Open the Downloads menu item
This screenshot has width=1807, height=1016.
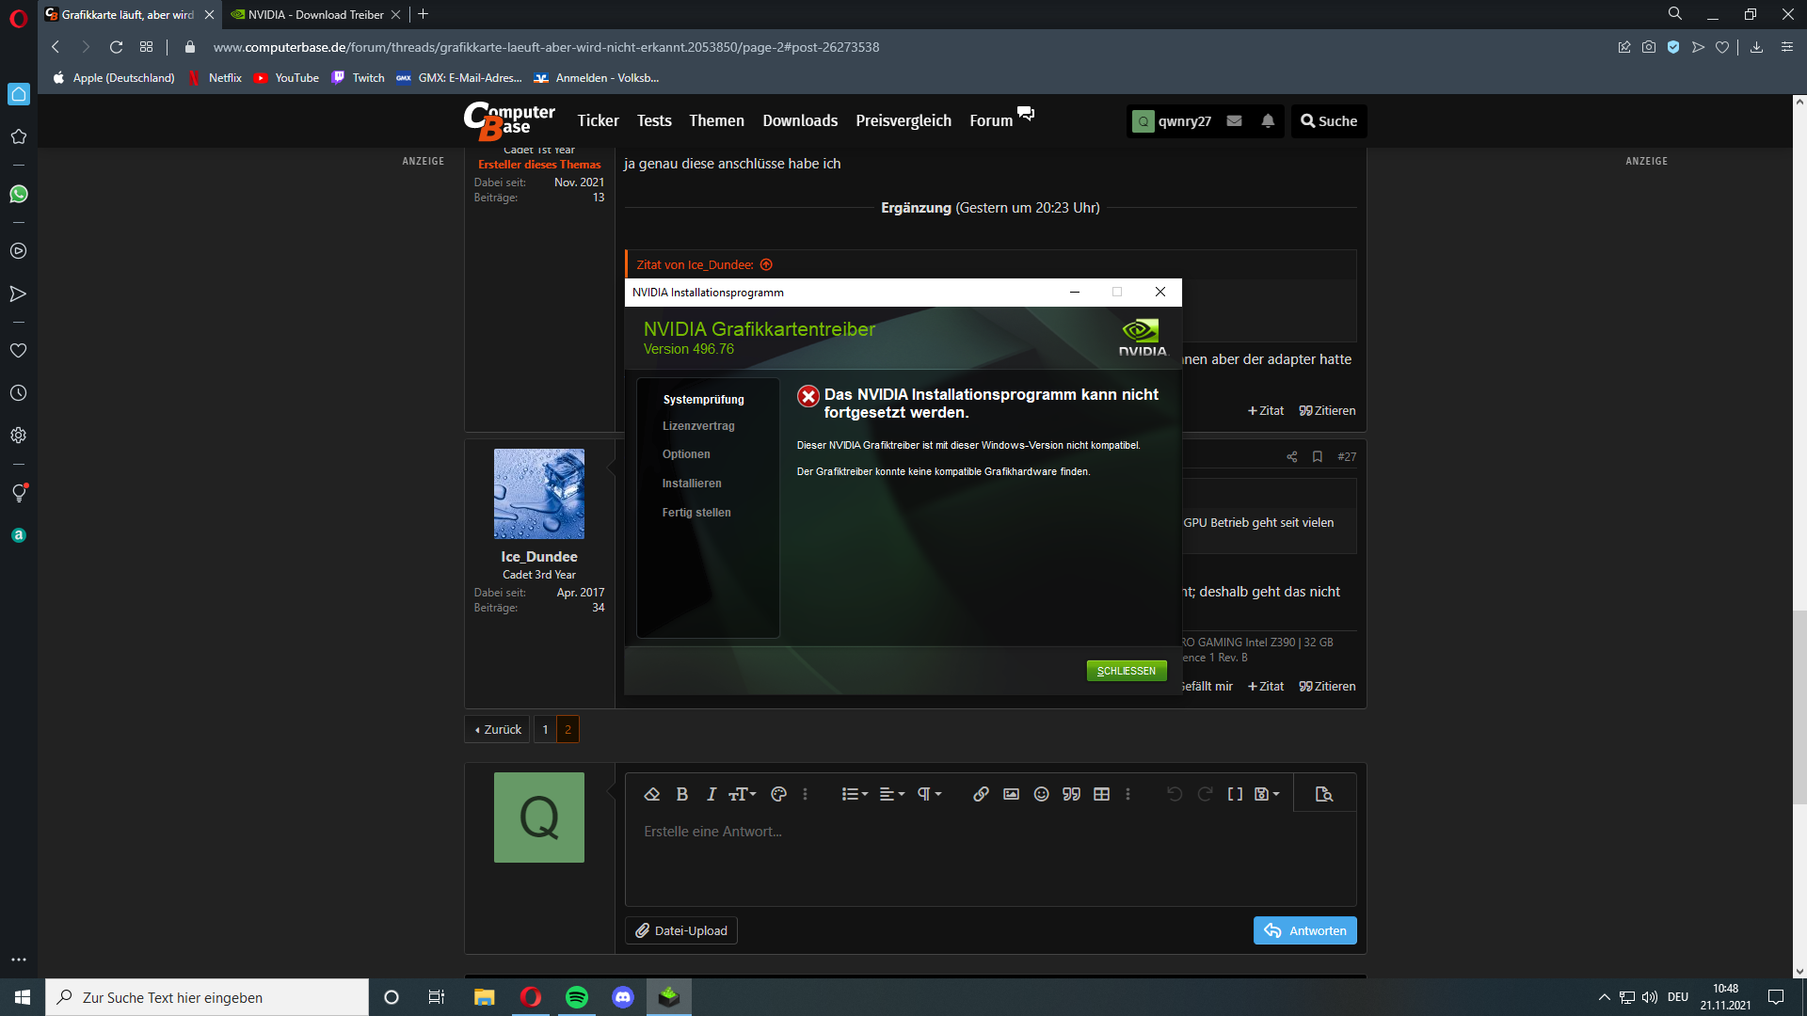click(x=800, y=120)
